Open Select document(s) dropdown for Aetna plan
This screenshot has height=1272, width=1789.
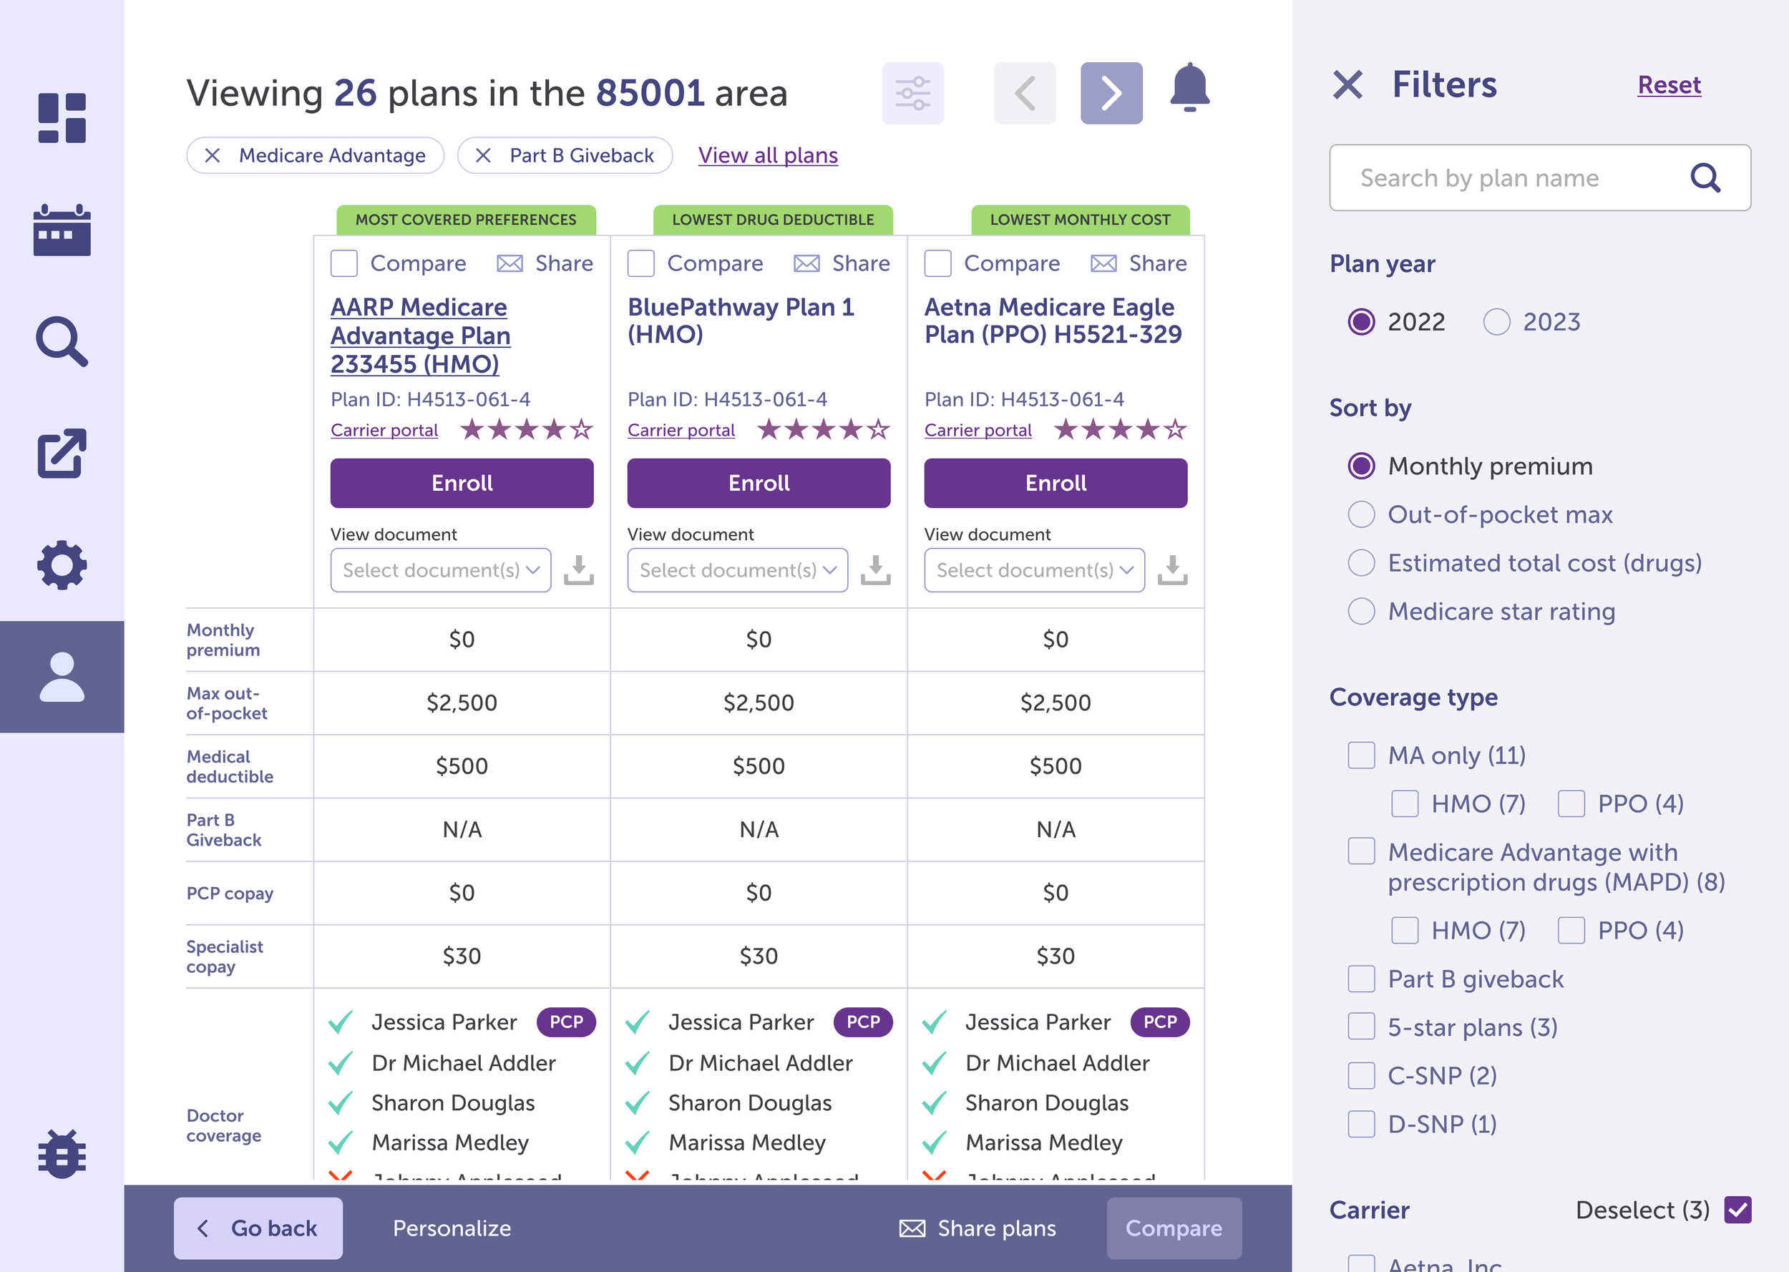pos(1035,570)
